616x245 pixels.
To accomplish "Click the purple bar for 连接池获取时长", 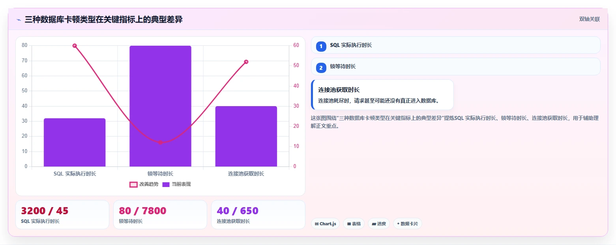I will (246, 137).
